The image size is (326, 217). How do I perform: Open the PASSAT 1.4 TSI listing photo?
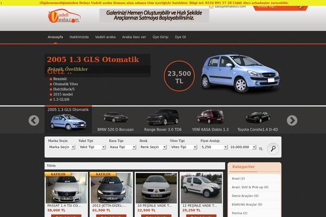pos(66,188)
